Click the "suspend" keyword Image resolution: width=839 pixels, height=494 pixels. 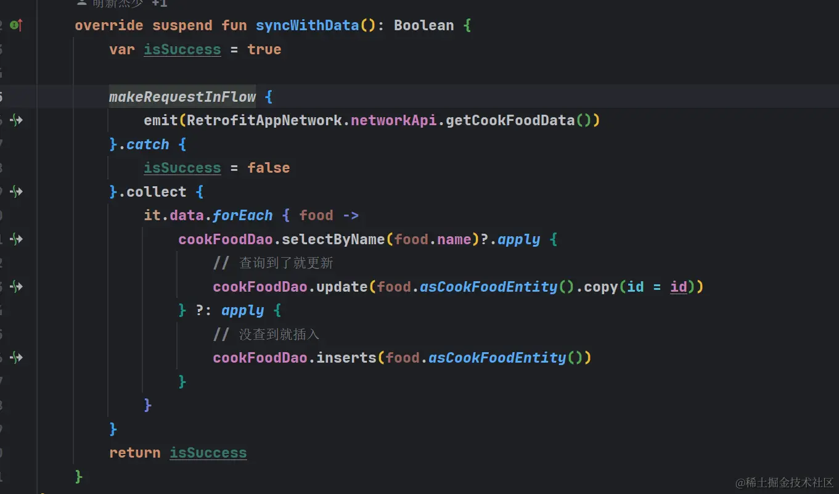(x=182, y=26)
